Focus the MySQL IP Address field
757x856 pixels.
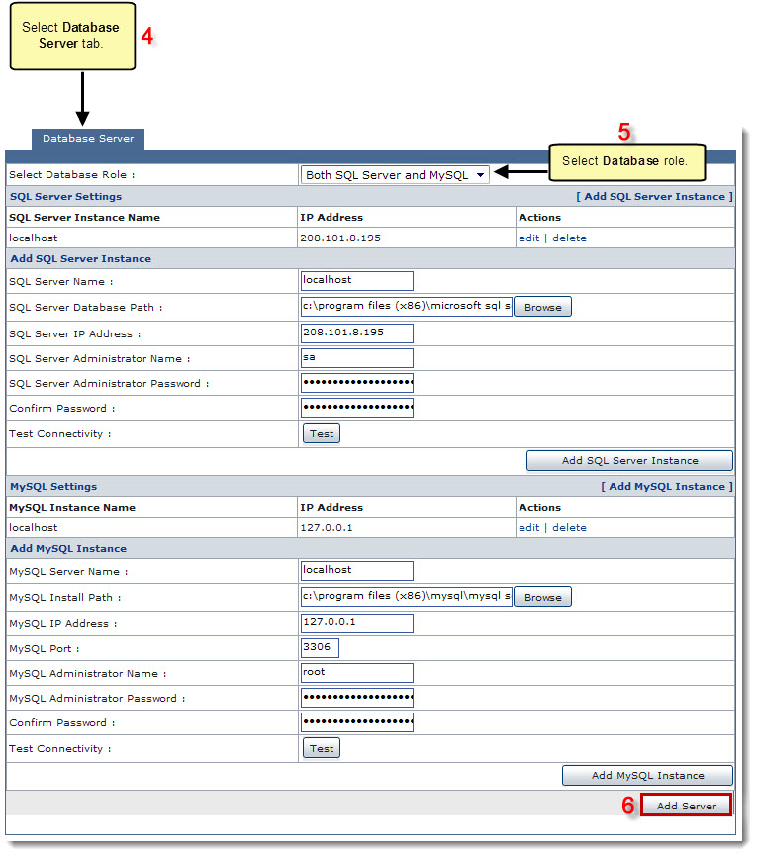click(357, 622)
